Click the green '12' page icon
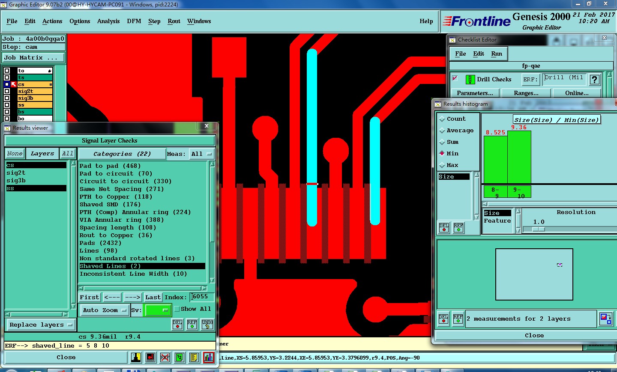This screenshot has height=372, width=617. point(180,357)
